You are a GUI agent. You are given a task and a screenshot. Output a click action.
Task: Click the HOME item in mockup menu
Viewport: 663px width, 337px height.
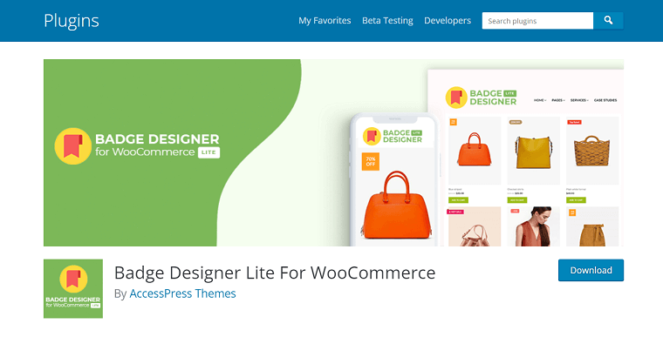tap(540, 100)
